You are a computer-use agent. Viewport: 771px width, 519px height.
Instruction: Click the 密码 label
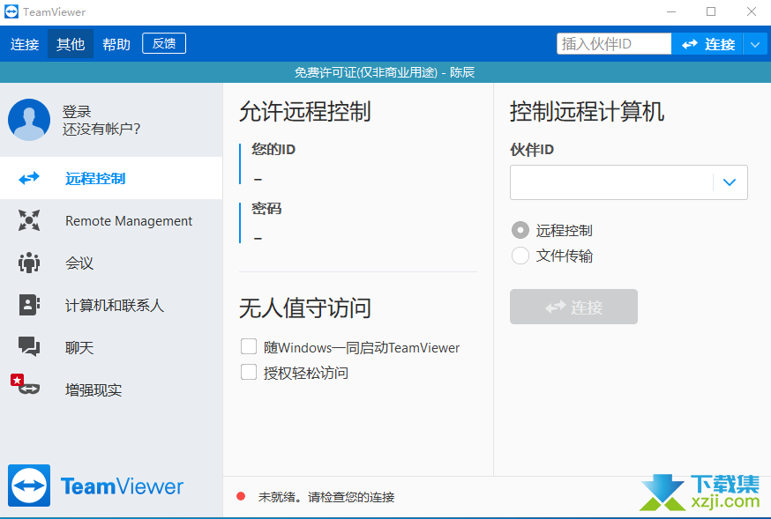(266, 208)
